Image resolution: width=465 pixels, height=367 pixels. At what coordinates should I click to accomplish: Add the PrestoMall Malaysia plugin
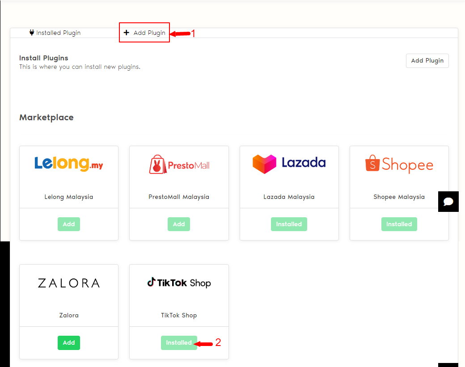[179, 224]
